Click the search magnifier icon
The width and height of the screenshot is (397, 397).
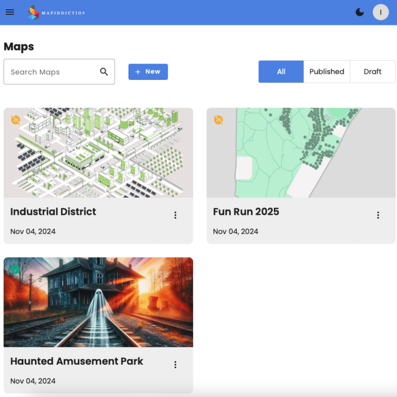(104, 71)
